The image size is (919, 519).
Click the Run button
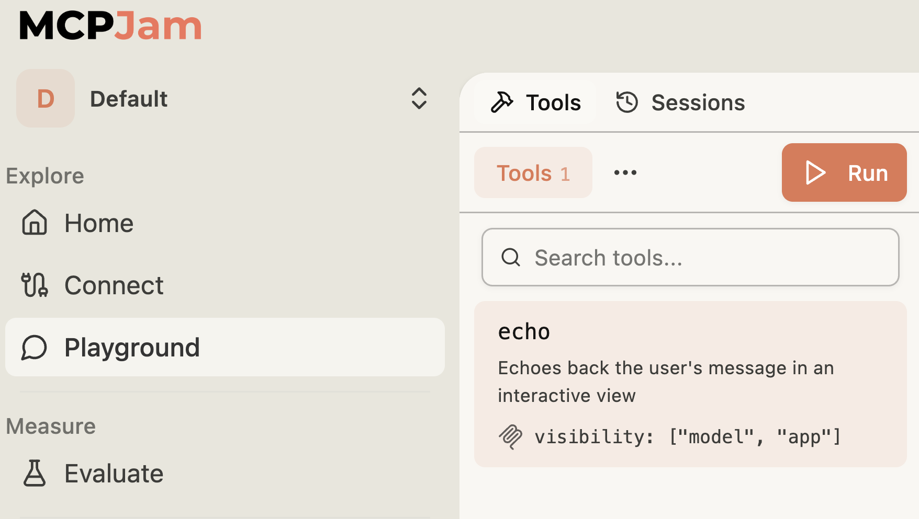(844, 172)
